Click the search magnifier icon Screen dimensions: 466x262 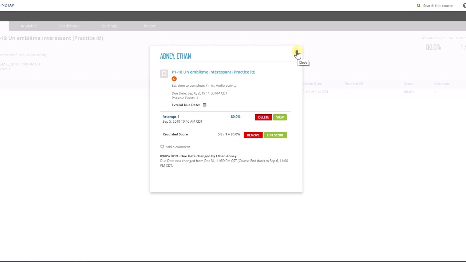click(419, 5)
